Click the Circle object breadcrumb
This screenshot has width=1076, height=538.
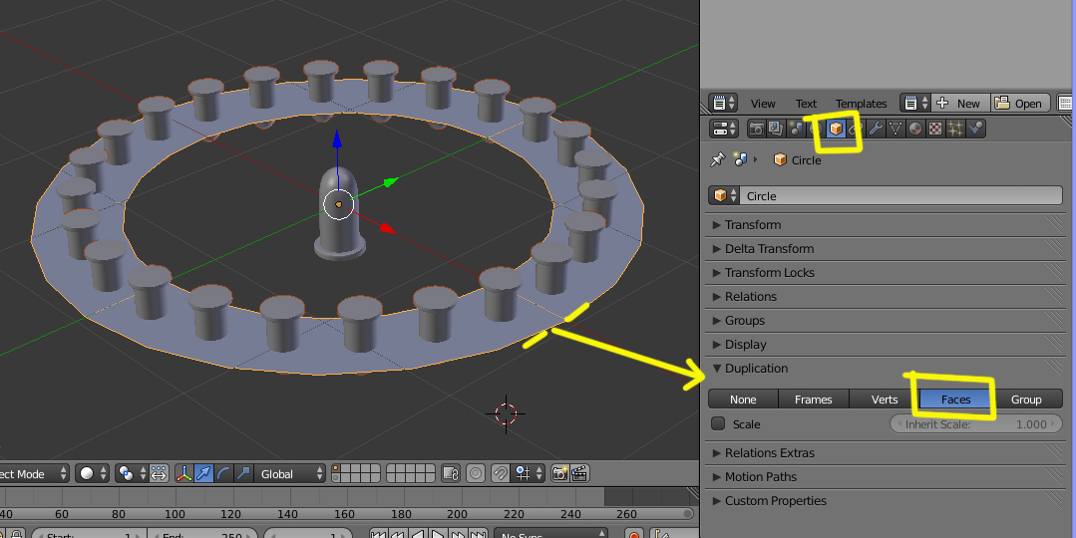(797, 159)
